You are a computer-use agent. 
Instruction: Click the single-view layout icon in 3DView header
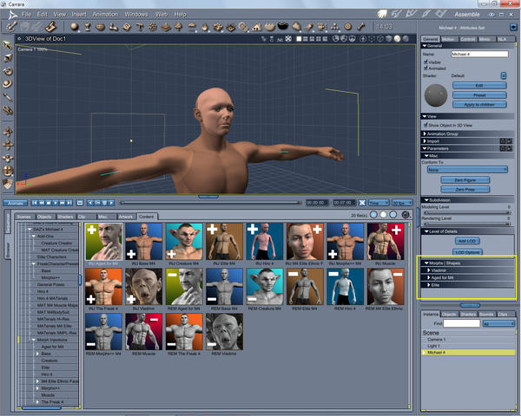tap(299, 39)
